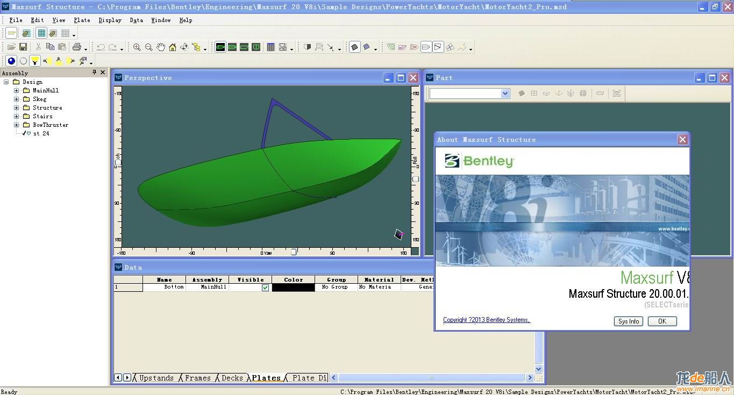The width and height of the screenshot is (734, 395).
Task: Click the Sys Info button
Action: click(629, 321)
